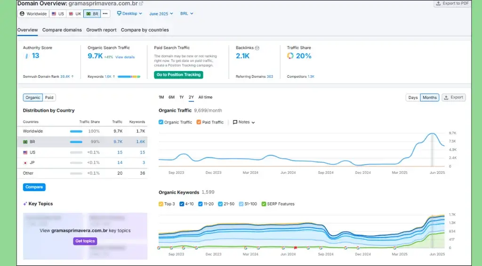Click the Notes speech bubble icon
Image resolution: width=482 pixels, height=266 pixels.
[x=235, y=122]
